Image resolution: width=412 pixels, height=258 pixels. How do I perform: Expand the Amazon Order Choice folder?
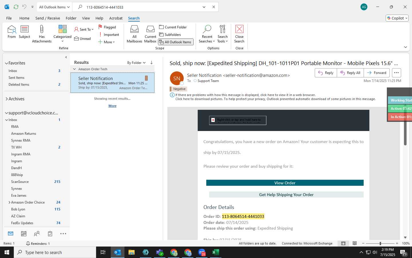pyautogui.click(x=9, y=202)
